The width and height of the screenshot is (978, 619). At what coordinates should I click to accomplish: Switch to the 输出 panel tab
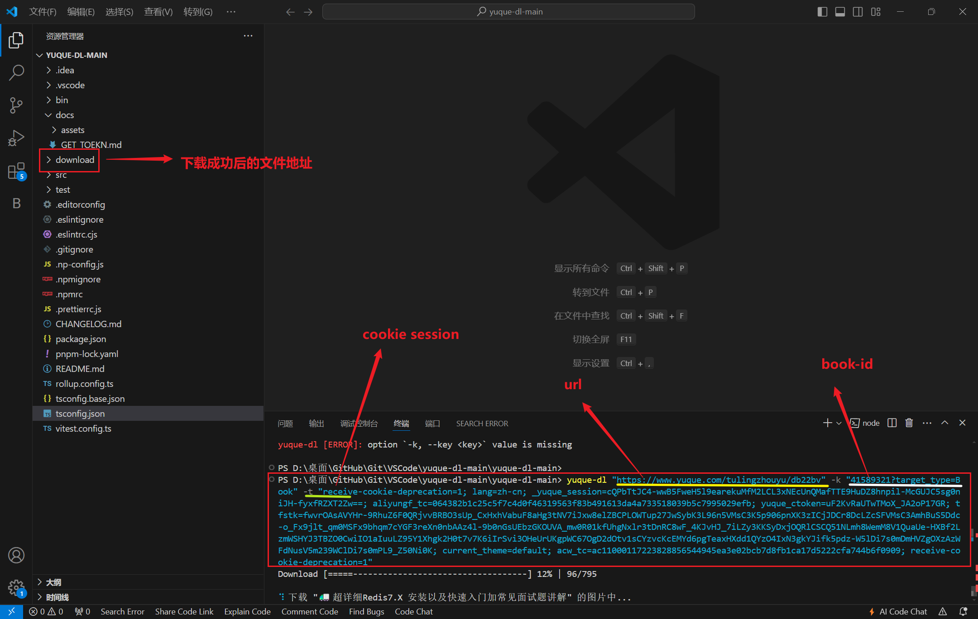point(316,423)
